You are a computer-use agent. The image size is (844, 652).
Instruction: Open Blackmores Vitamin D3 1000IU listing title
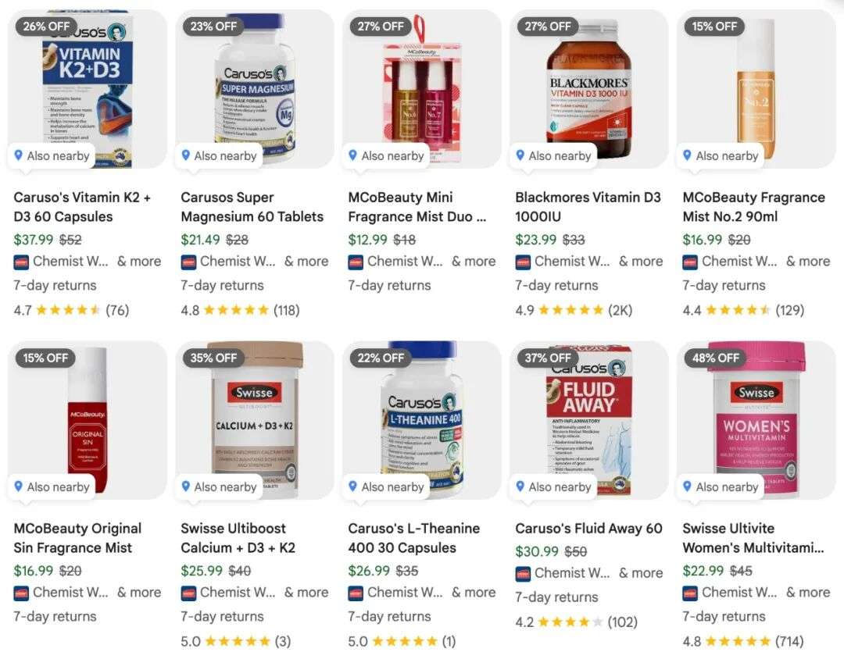(588, 207)
